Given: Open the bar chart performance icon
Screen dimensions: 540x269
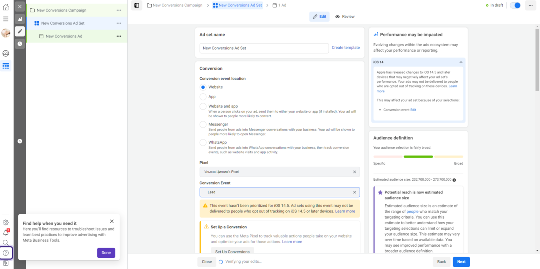Looking at the screenshot, I should tap(20, 19).
